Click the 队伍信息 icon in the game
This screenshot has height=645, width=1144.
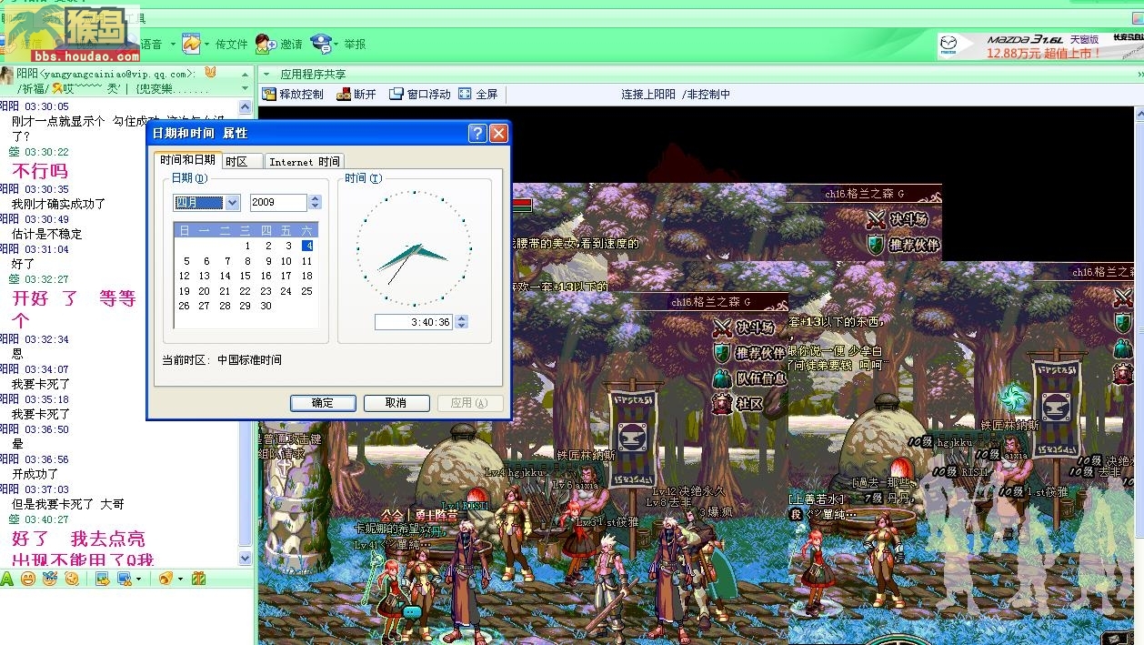pos(721,378)
